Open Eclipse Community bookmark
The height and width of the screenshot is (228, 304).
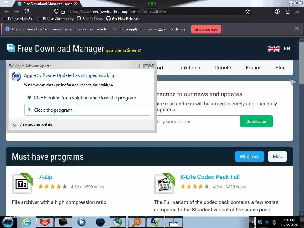pyautogui.click(x=56, y=19)
